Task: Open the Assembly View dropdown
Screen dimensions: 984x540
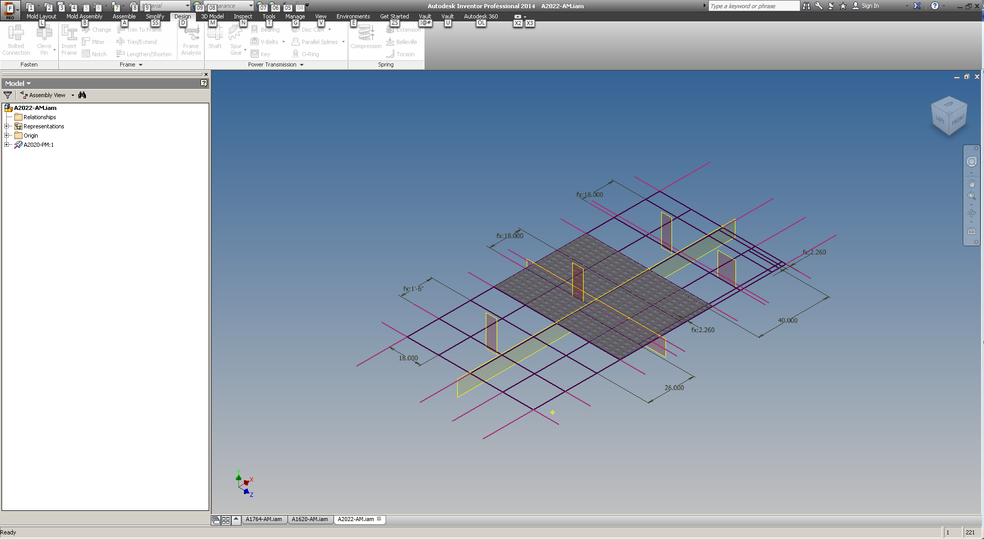Action: (72, 95)
